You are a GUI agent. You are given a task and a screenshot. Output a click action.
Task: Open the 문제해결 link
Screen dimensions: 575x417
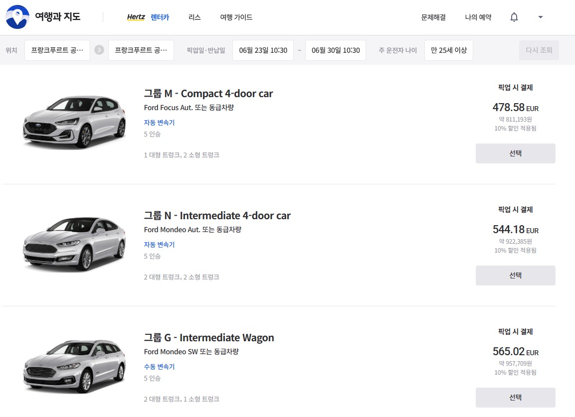point(433,17)
